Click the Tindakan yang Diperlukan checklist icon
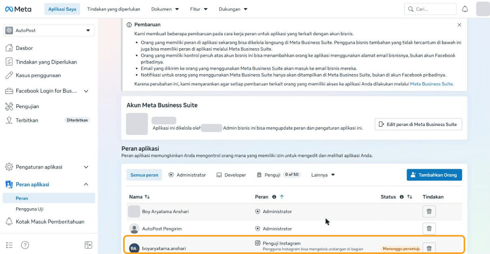Viewport: 490px width, 254px height. point(9,62)
